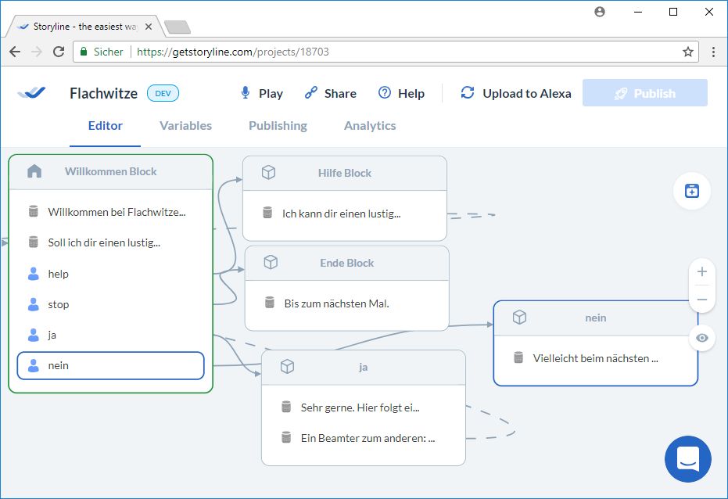
Task: Zoom out with the minus button
Action: click(x=701, y=300)
